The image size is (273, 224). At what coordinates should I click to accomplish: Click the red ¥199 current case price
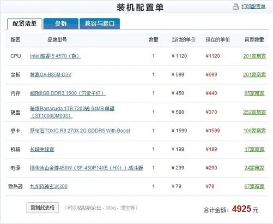click(211, 149)
